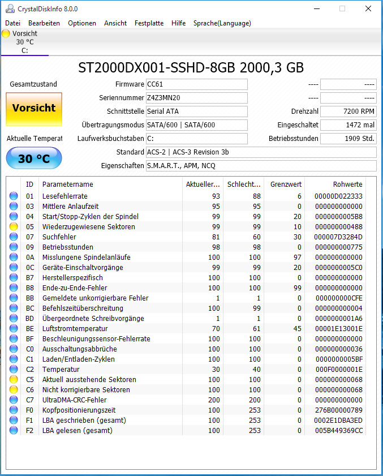Click the Standard field ACS-2 | ACS-3 Revision 3b
The image size is (383, 476).
pyautogui.click(x=261, y=152)
